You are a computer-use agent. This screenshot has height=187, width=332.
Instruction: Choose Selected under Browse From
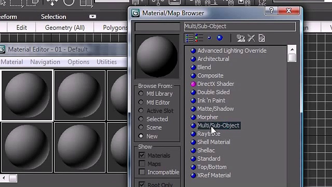coord(141,119)
